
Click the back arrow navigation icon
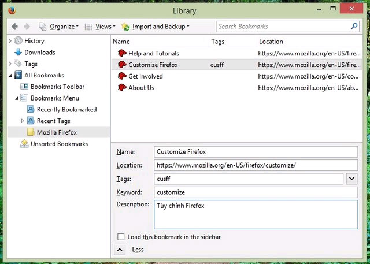point(14,27)
